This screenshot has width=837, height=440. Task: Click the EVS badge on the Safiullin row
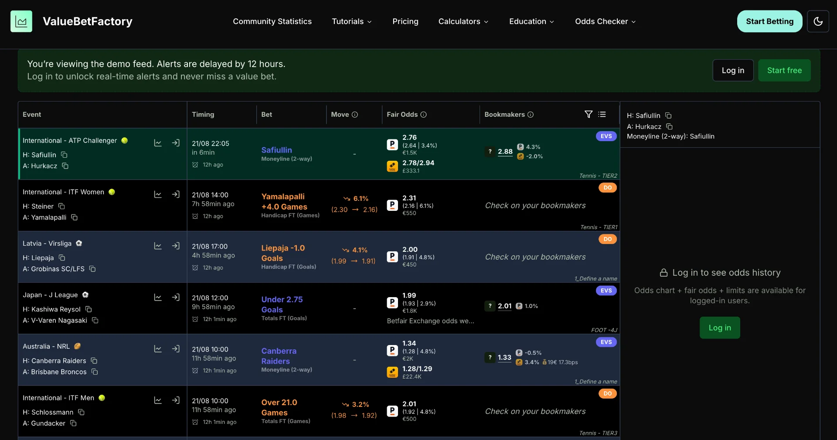[x=606, y=136]
